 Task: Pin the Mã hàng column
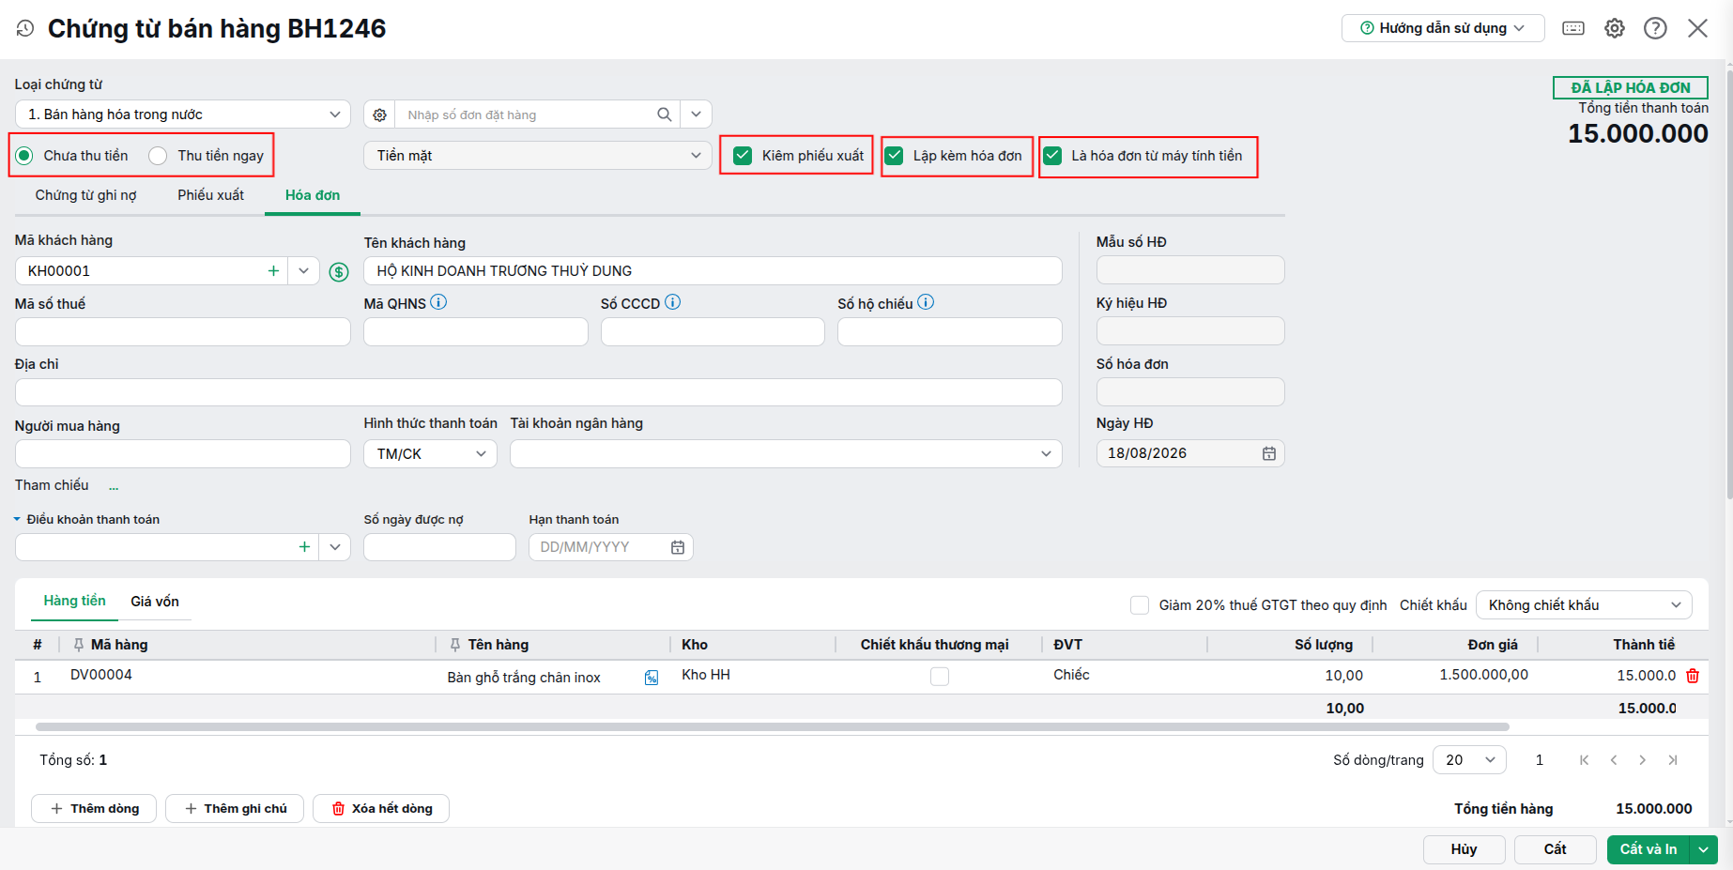click(79, 645)
